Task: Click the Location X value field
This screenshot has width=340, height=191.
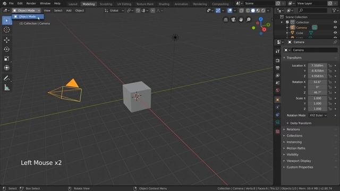Action: click(317, 65)
